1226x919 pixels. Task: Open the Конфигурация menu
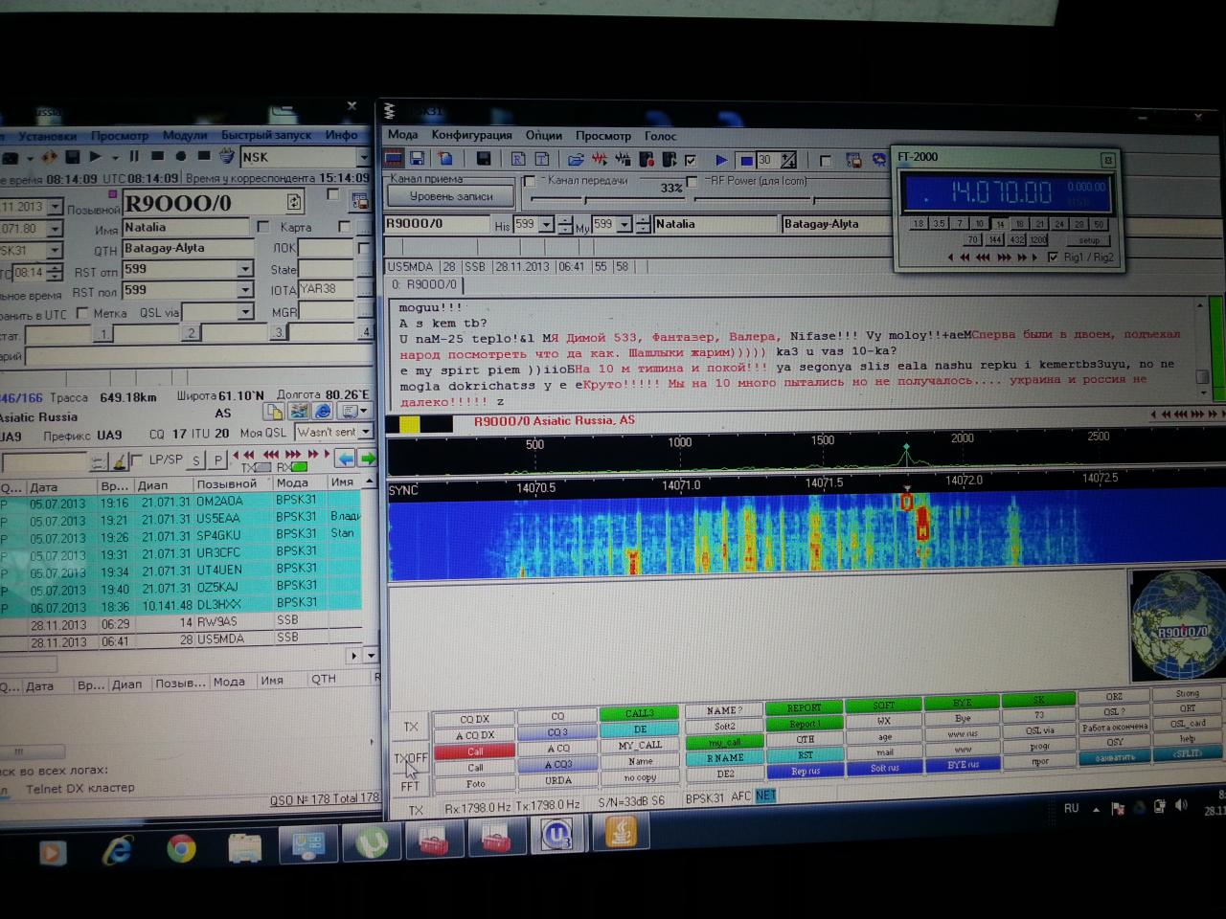pos(471,135)
